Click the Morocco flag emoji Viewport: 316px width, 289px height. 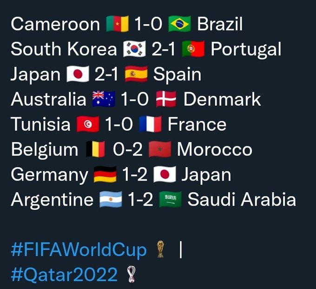(x=160, y=149)
